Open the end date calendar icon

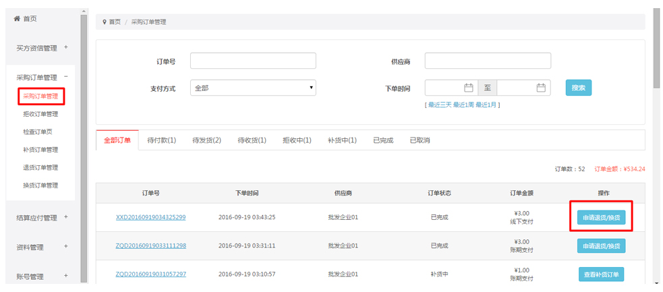540,88
